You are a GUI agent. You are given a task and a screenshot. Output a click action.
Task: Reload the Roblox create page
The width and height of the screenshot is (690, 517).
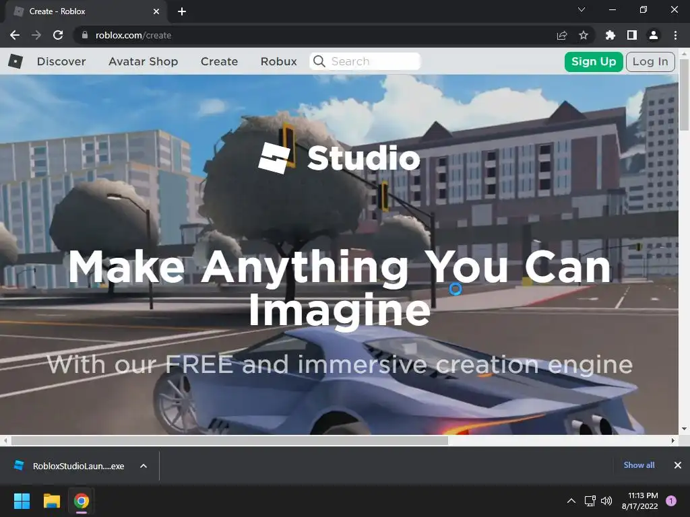pos(58,35)
